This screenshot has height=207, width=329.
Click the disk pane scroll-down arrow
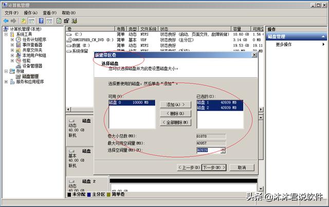[x=261, y=188]
